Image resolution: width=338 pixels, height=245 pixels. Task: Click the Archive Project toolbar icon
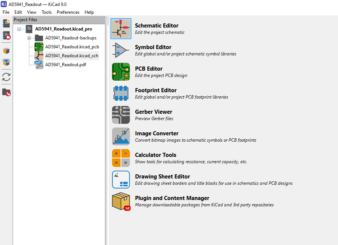(x=6, y=51)
